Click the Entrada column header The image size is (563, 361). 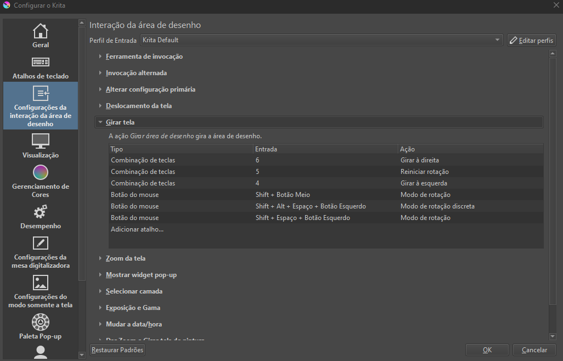(x=325, y=149)
